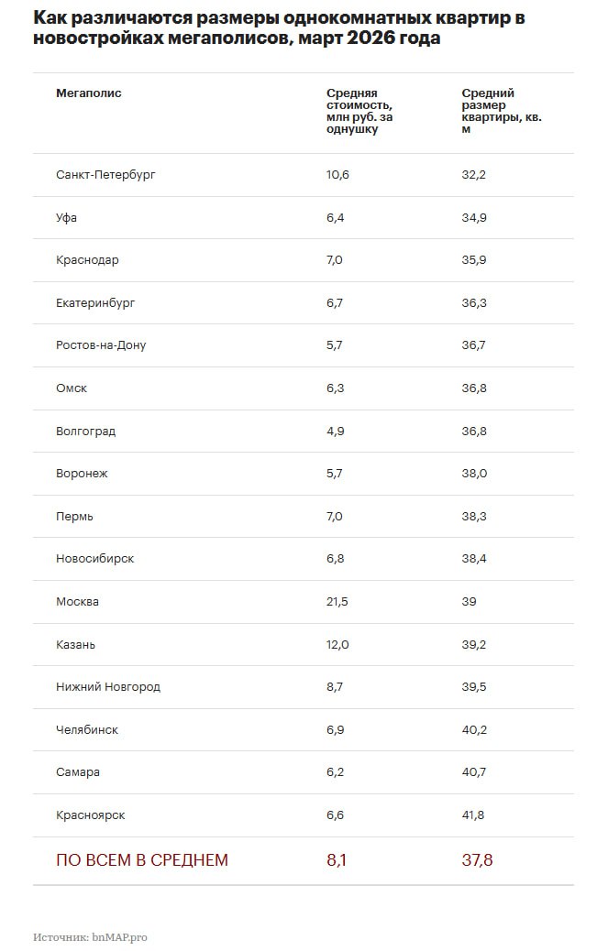Select the Новосибирск row label
608x951 pixels.
[94, 559]
